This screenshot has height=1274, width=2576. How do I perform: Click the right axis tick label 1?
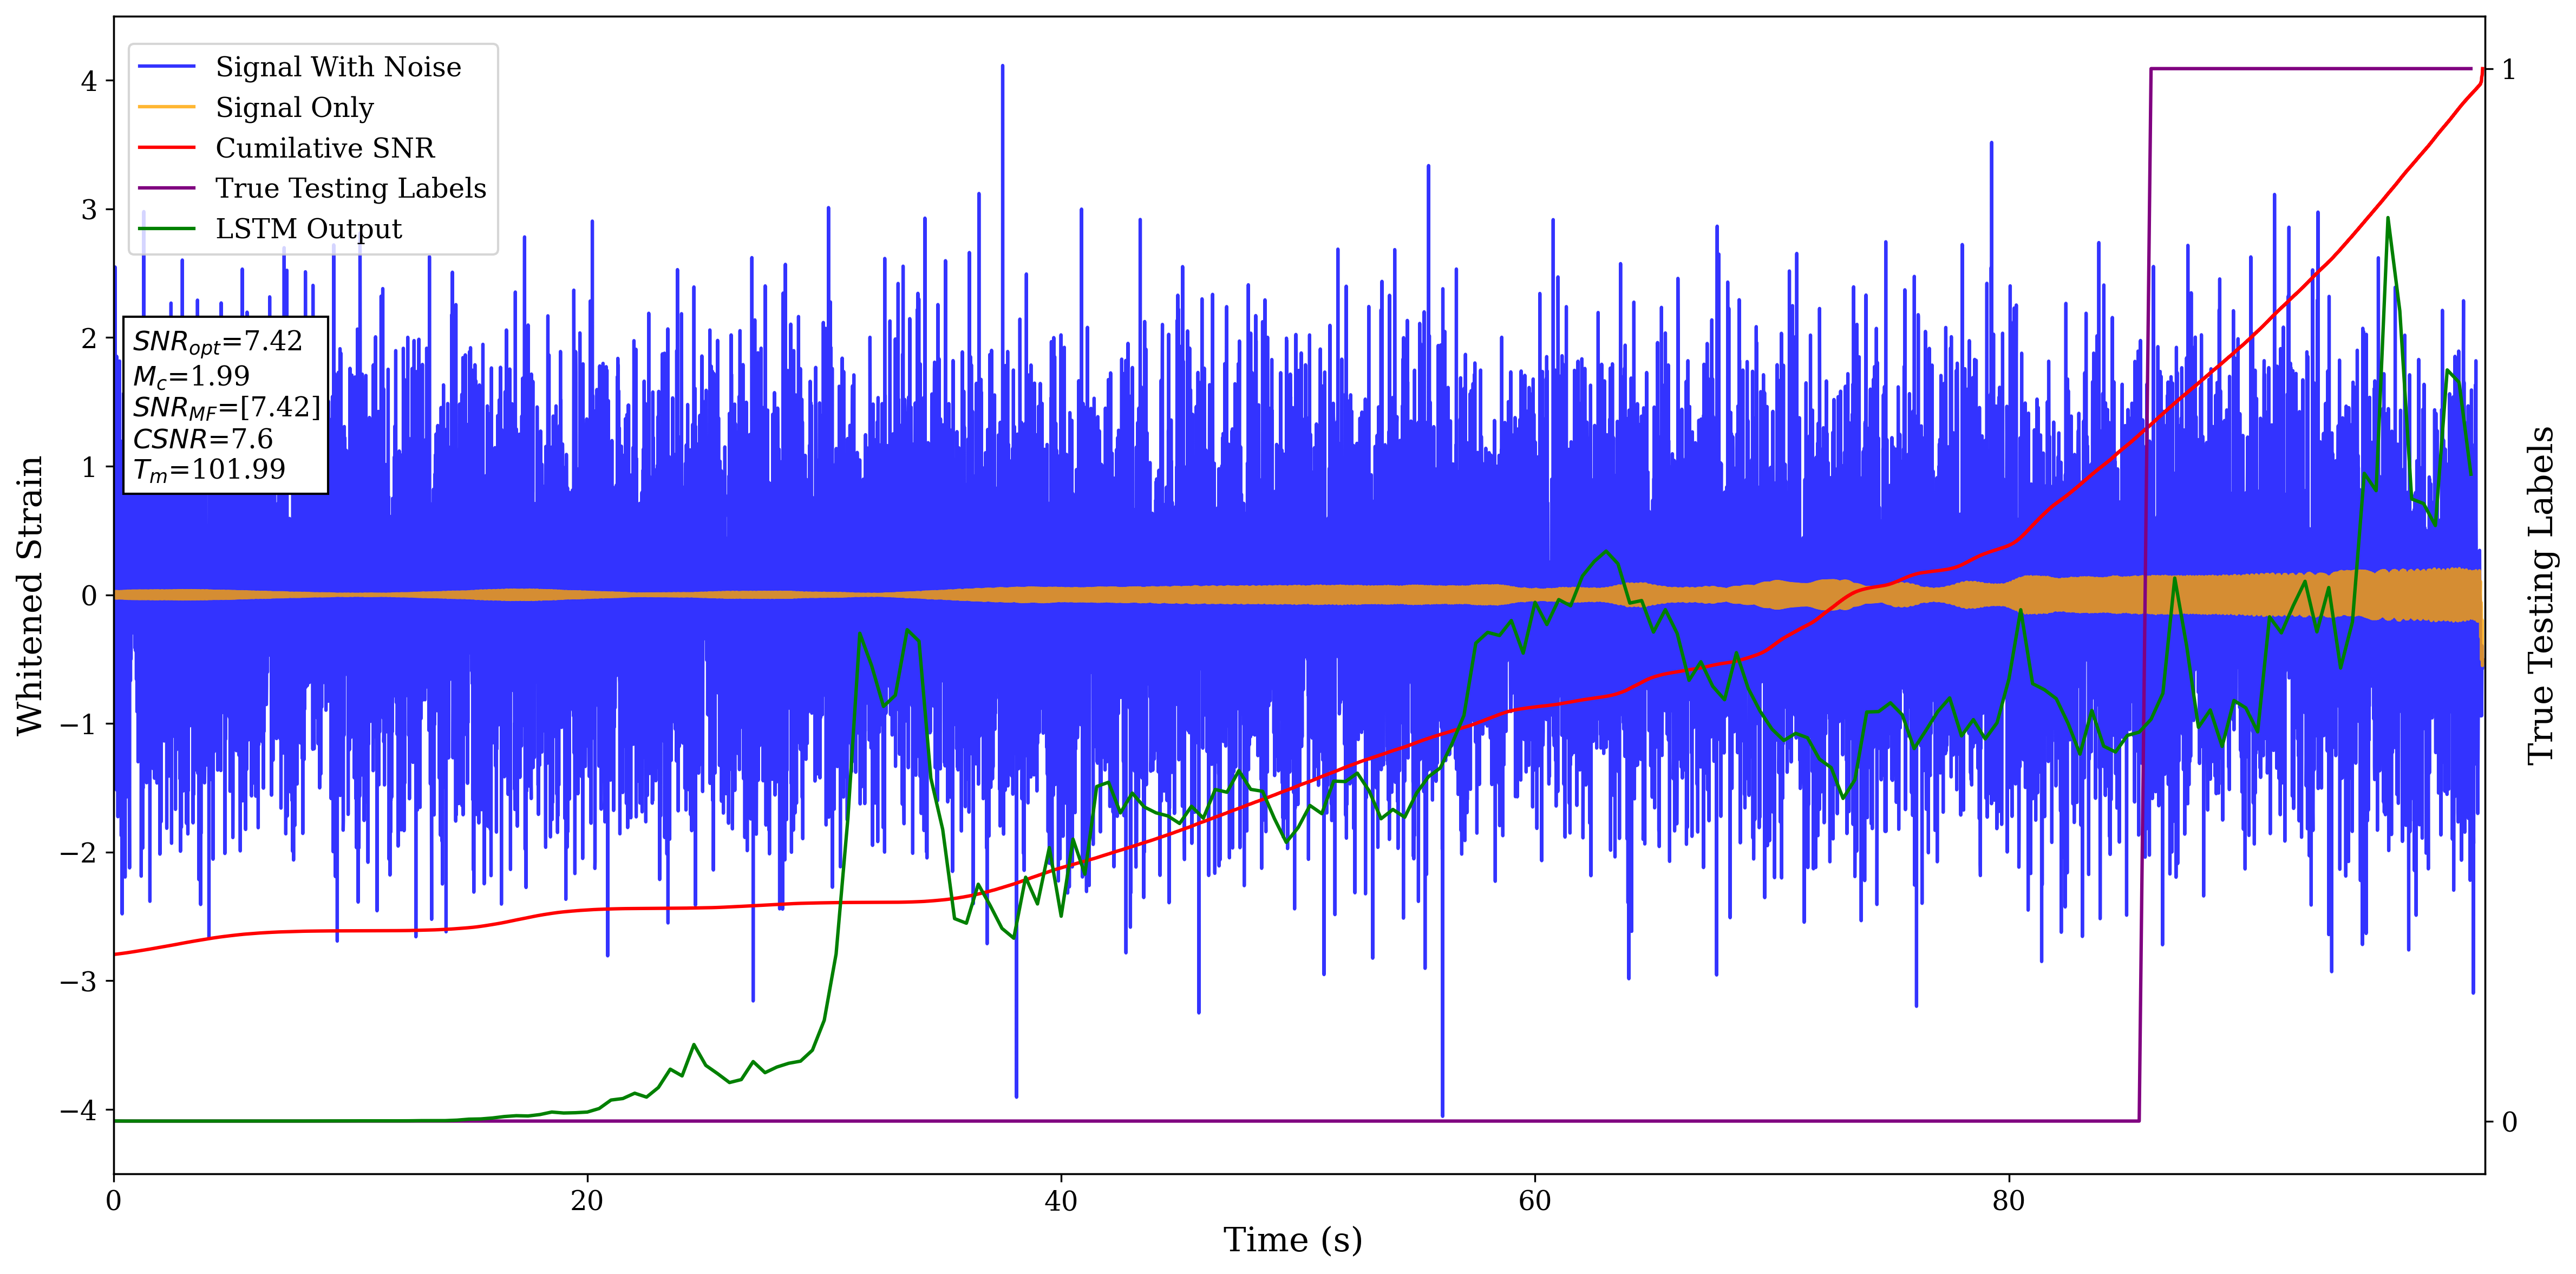tap(2508, 69)
